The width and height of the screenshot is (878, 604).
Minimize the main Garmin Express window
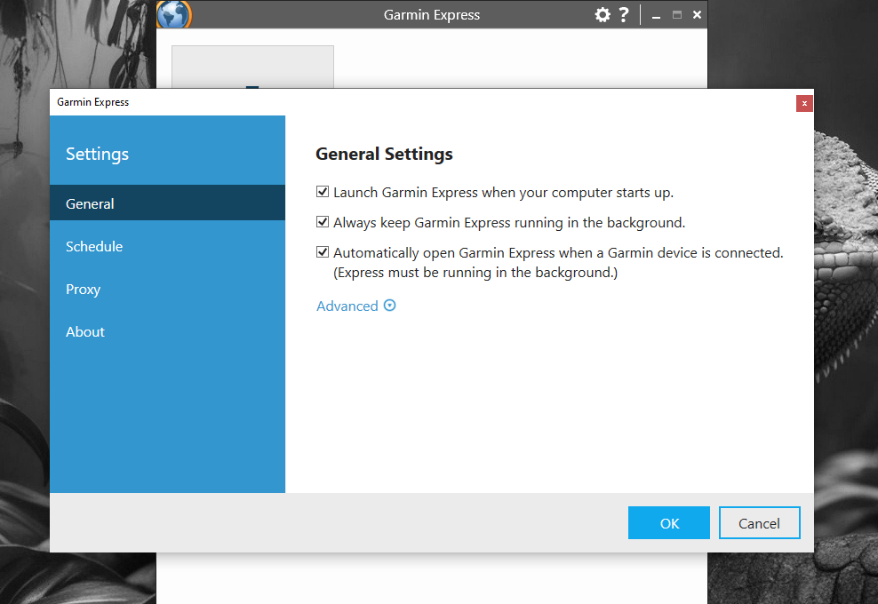point(656,15)
